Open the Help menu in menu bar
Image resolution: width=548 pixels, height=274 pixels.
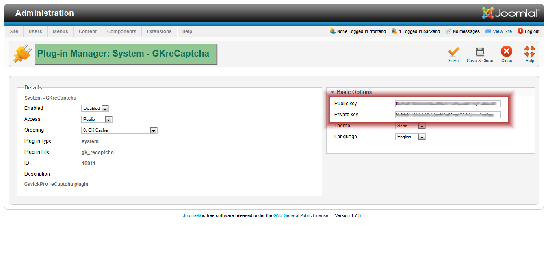(187, 31)
